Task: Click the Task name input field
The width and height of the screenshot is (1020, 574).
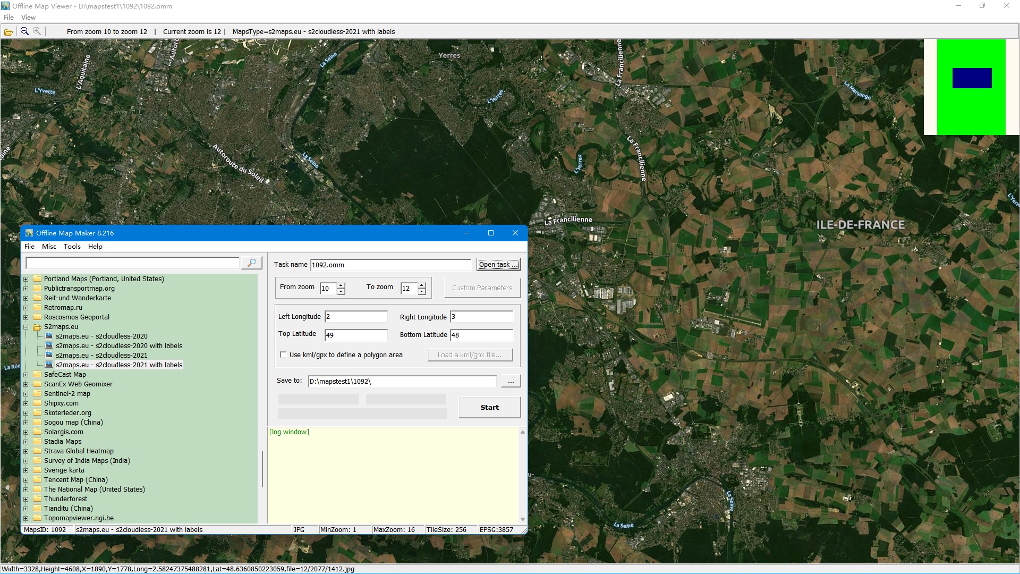Action: point(390,265)
